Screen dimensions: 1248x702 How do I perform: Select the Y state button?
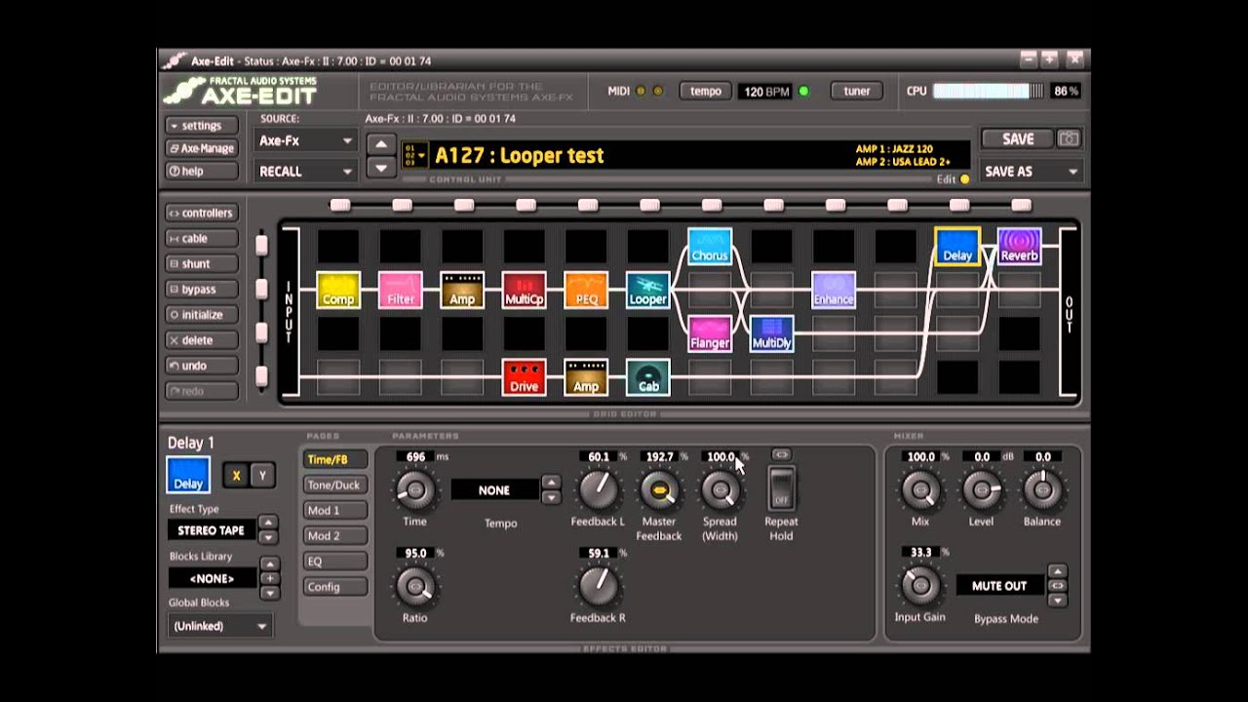[261, 476]
